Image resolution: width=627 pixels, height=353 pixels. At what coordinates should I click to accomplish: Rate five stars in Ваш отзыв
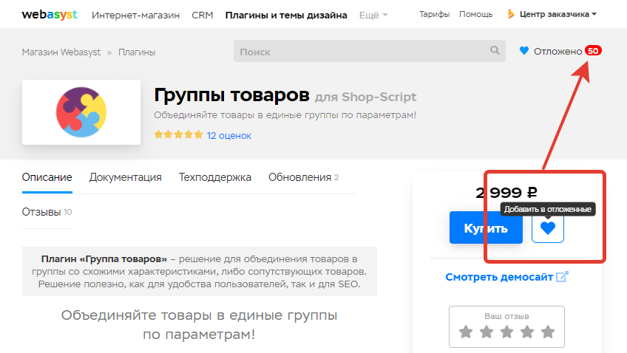point(548,332)
